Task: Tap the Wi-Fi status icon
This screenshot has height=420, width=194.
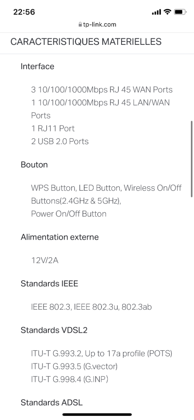Action: coord(167,12)
